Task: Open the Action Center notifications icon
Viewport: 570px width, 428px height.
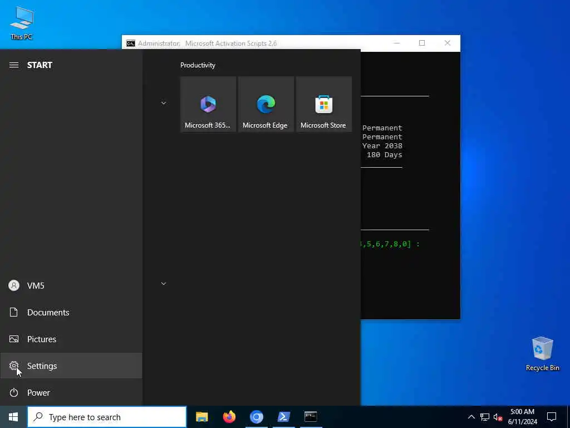Action: click(x=552, y=417)
